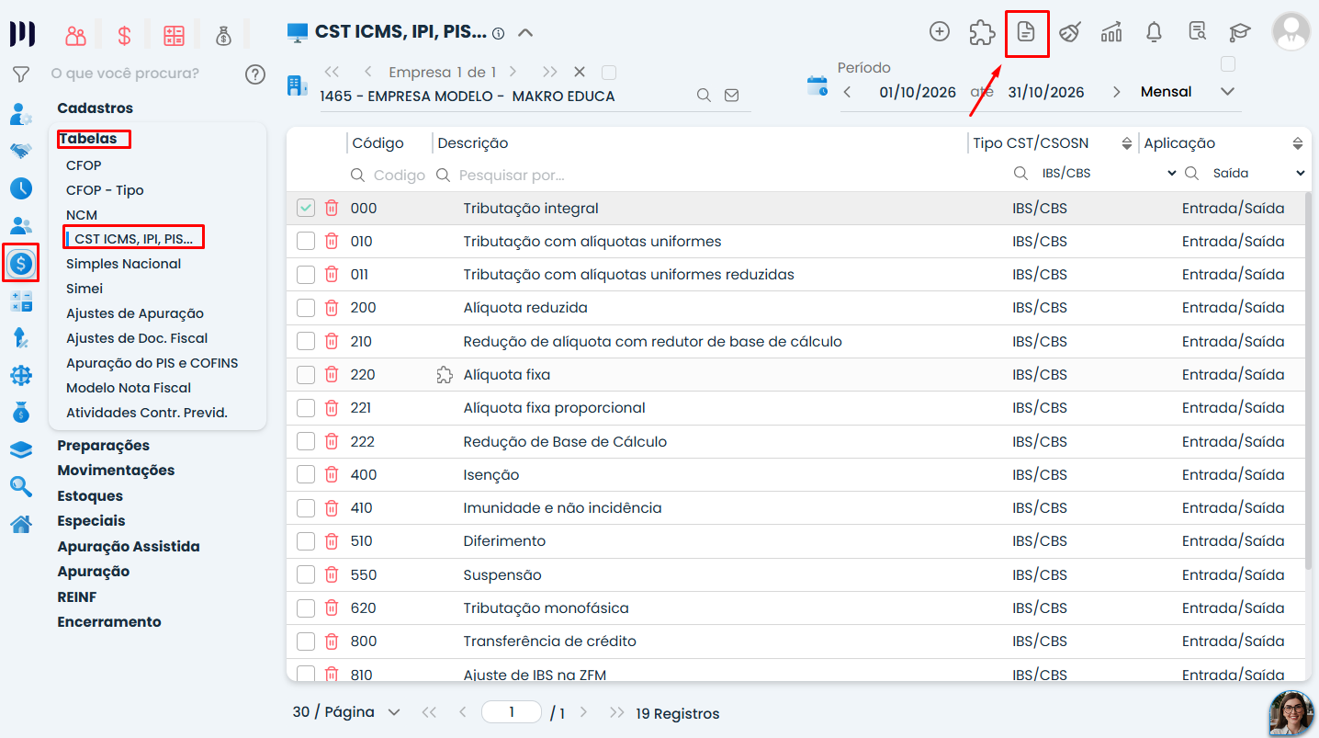Click the bar chart analytics icon
The height and width of the screenshot is (738, 1319).
(x=1111, y=32)
